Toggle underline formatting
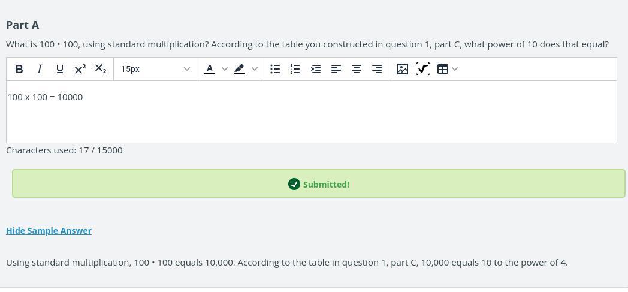Viewport: 628px width, 292px height. point(59,69)
